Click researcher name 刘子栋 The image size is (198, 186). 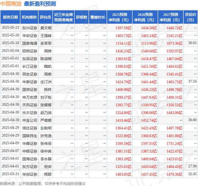(x=46, y=97)
